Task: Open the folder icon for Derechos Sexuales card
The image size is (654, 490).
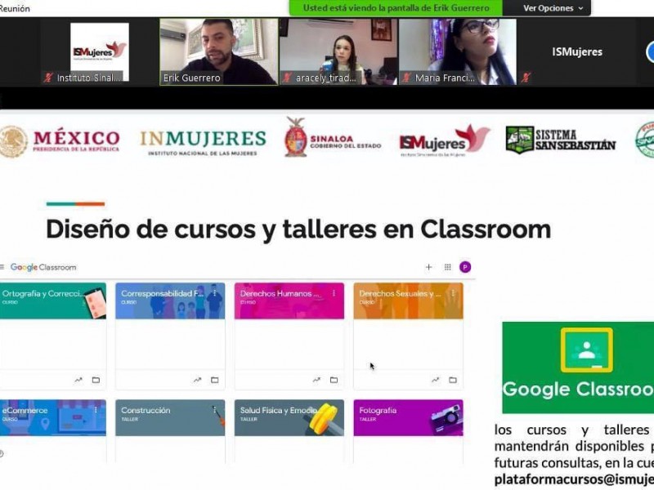Action: point(453,380)
